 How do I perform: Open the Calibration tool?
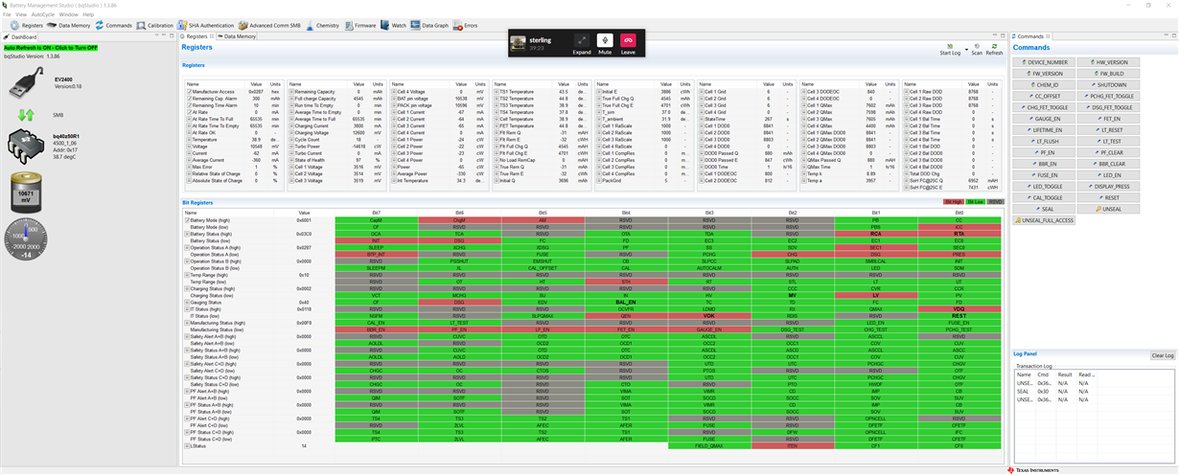click(x=155, y=25)
